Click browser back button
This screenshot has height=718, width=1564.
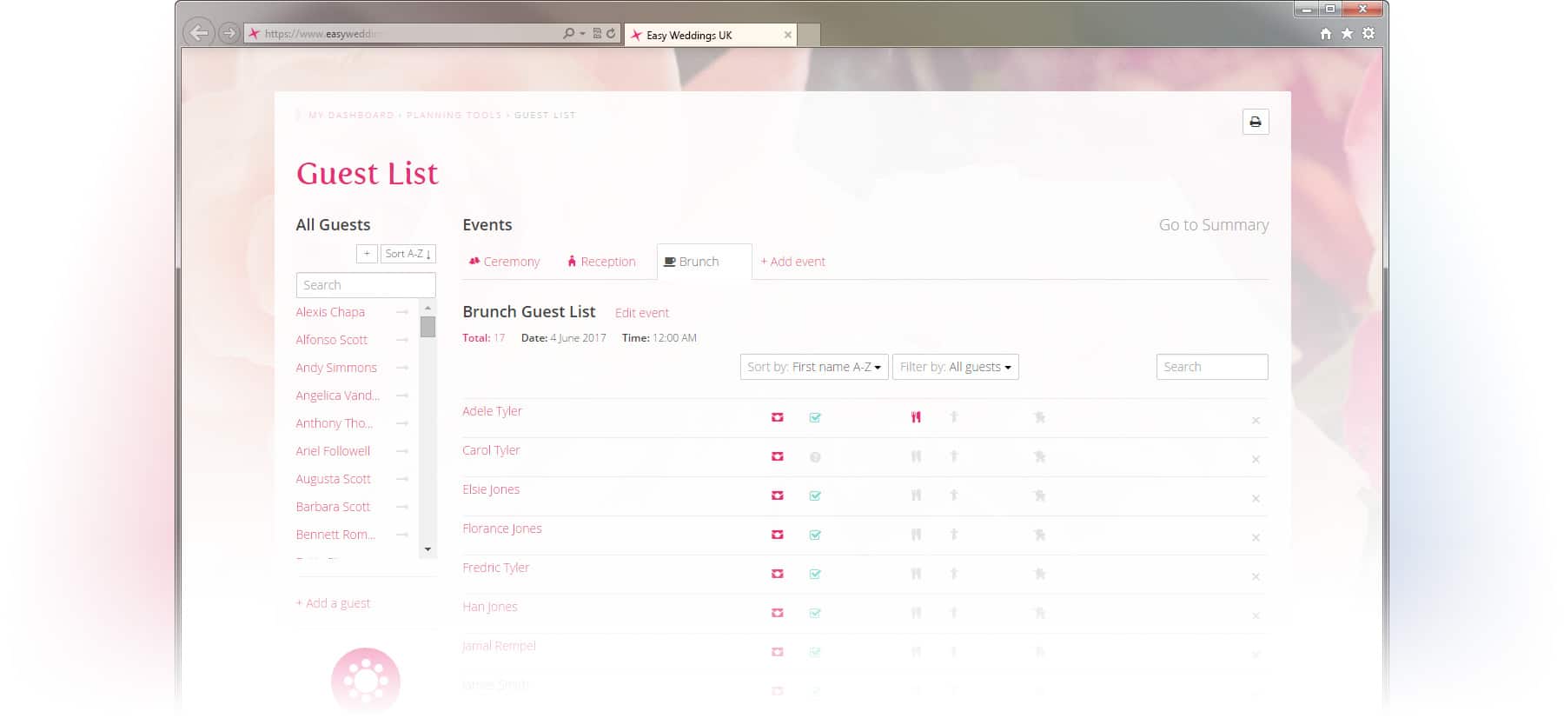(x=199, y=33)
